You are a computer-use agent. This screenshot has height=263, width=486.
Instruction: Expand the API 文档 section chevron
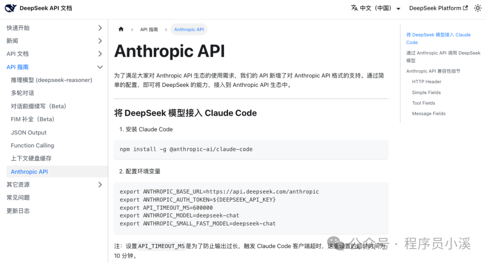pos(100,54)
